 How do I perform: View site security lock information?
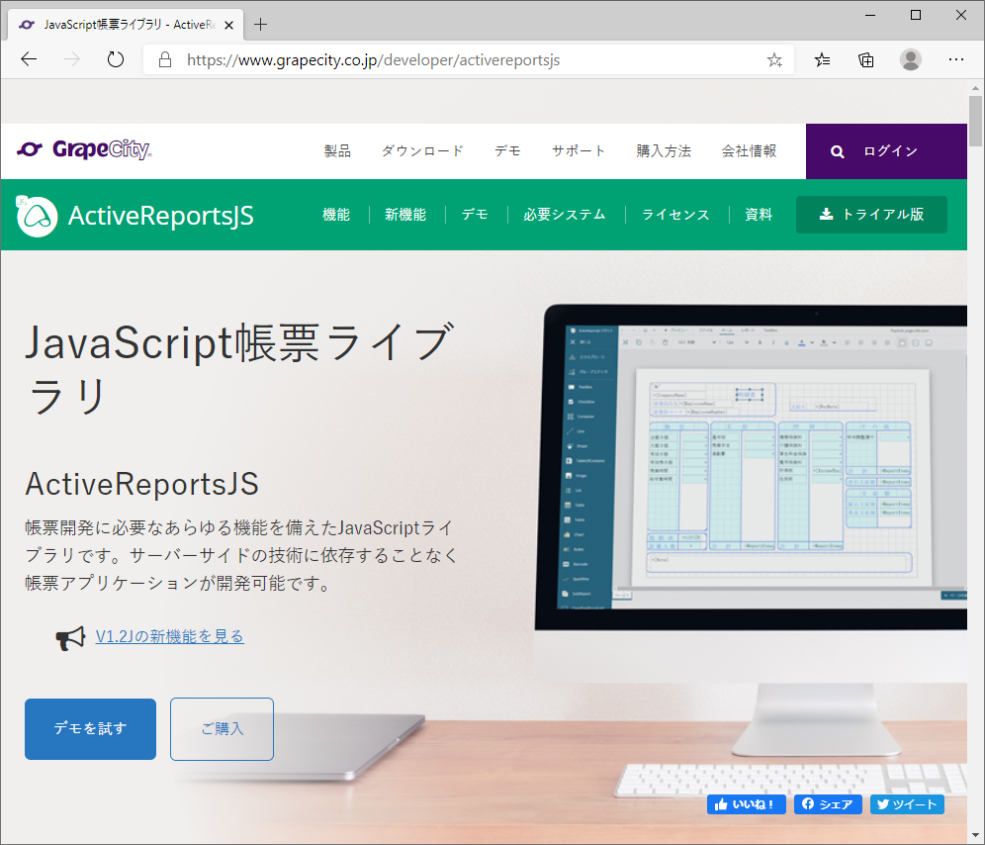[164, 59]
